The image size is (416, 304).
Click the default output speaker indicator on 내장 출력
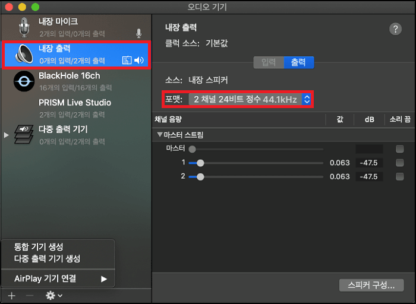(x=138, y=60)
